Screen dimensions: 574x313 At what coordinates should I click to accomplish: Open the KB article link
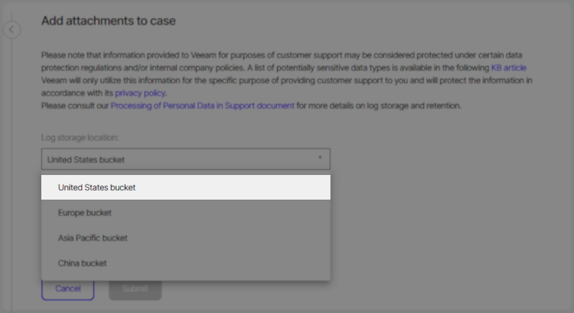tap(509, 68)
